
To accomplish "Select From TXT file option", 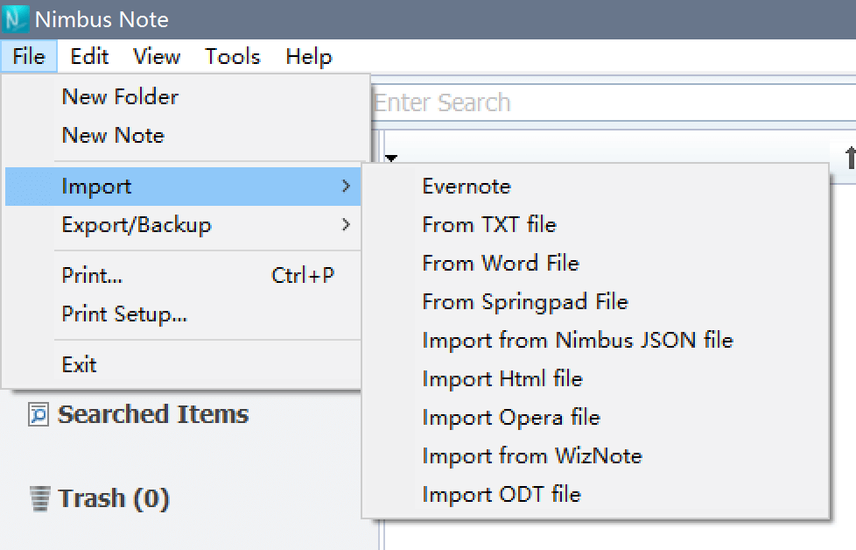I will 595,224.
